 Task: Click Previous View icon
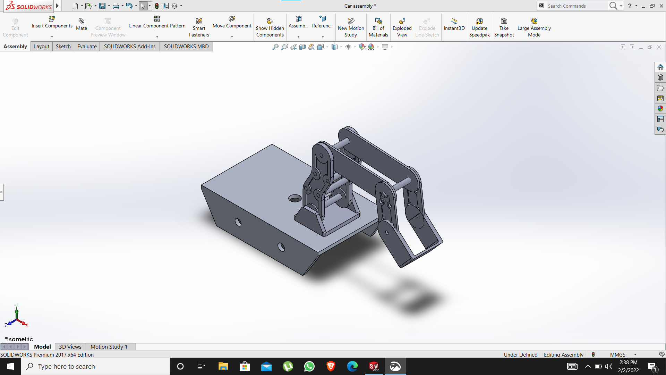[x=293, y=47]
